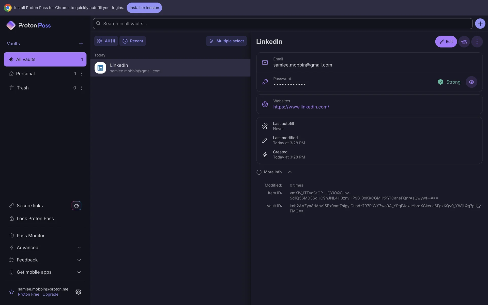Open settings gear icon in sidebar
488x305 pixels.
coord(78,292)
